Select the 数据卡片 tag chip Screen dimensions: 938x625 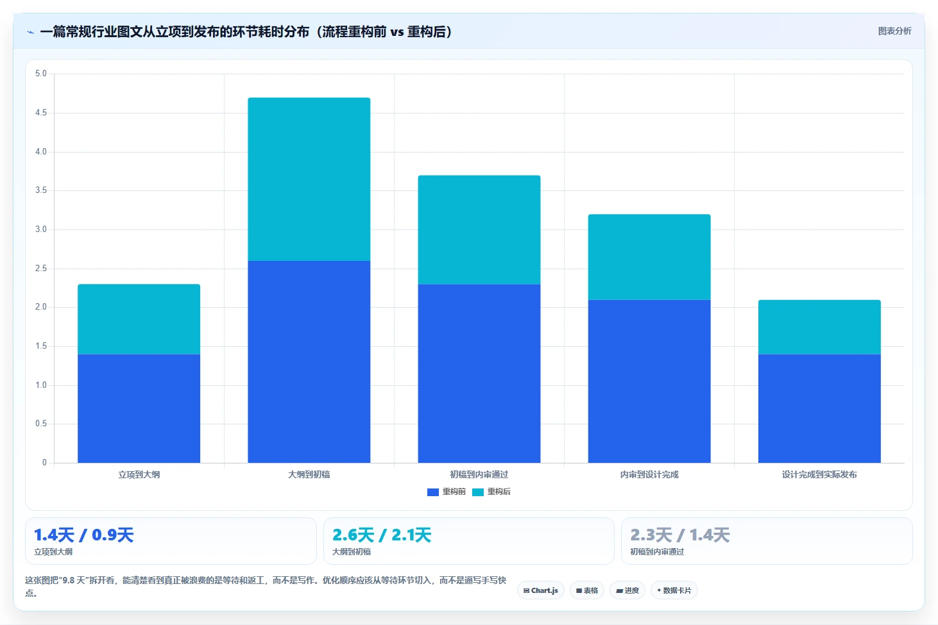(674, 590)
